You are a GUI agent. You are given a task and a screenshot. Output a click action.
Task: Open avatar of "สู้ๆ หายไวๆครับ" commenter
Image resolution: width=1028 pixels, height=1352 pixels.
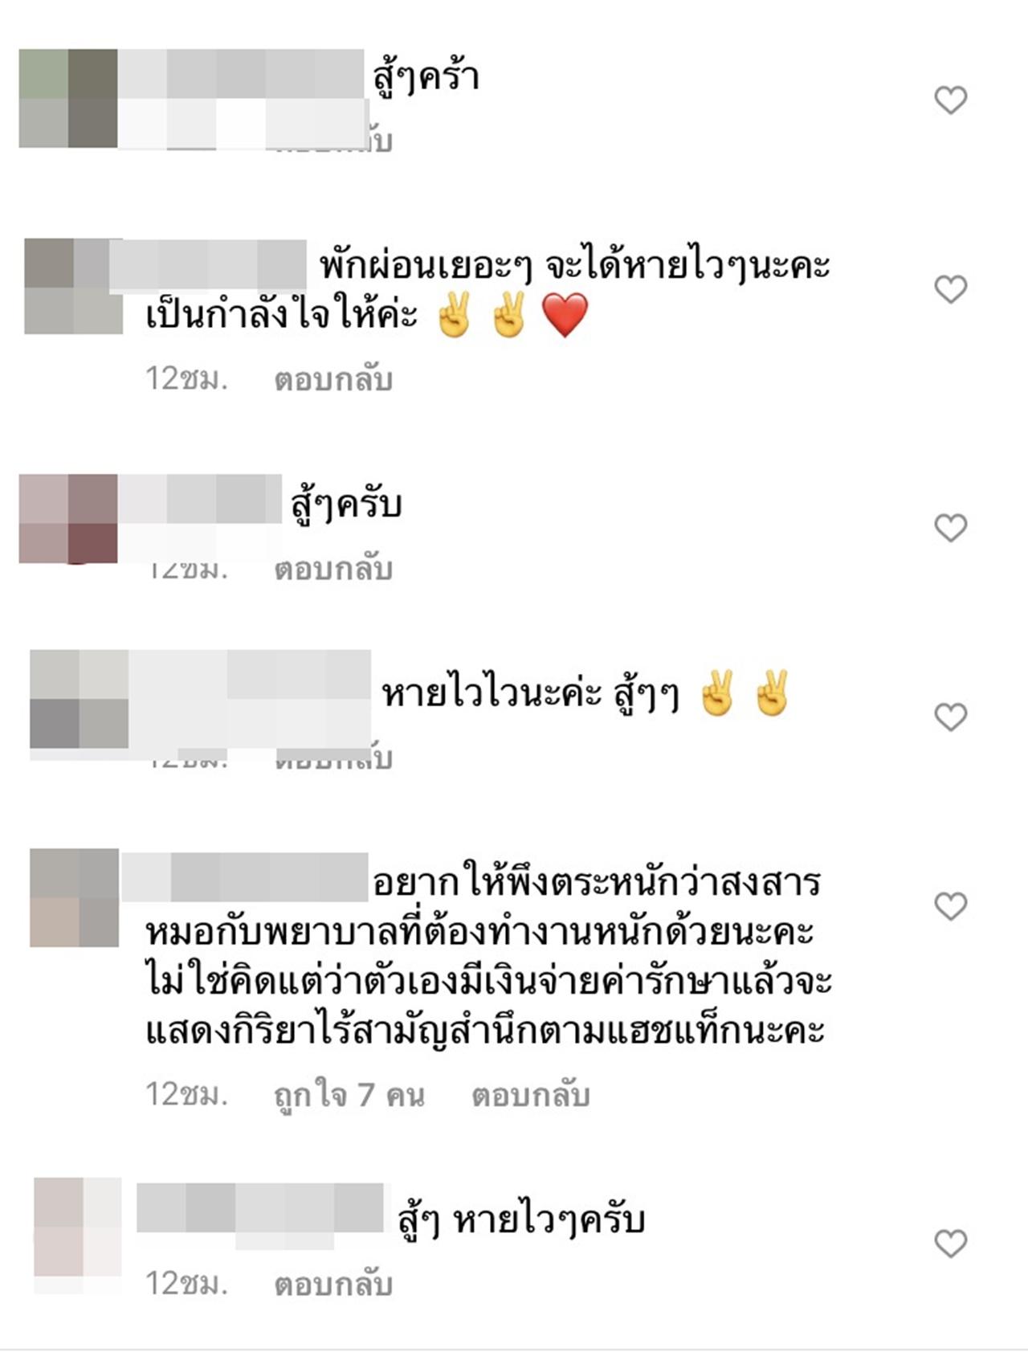(x=78, y=1227)
